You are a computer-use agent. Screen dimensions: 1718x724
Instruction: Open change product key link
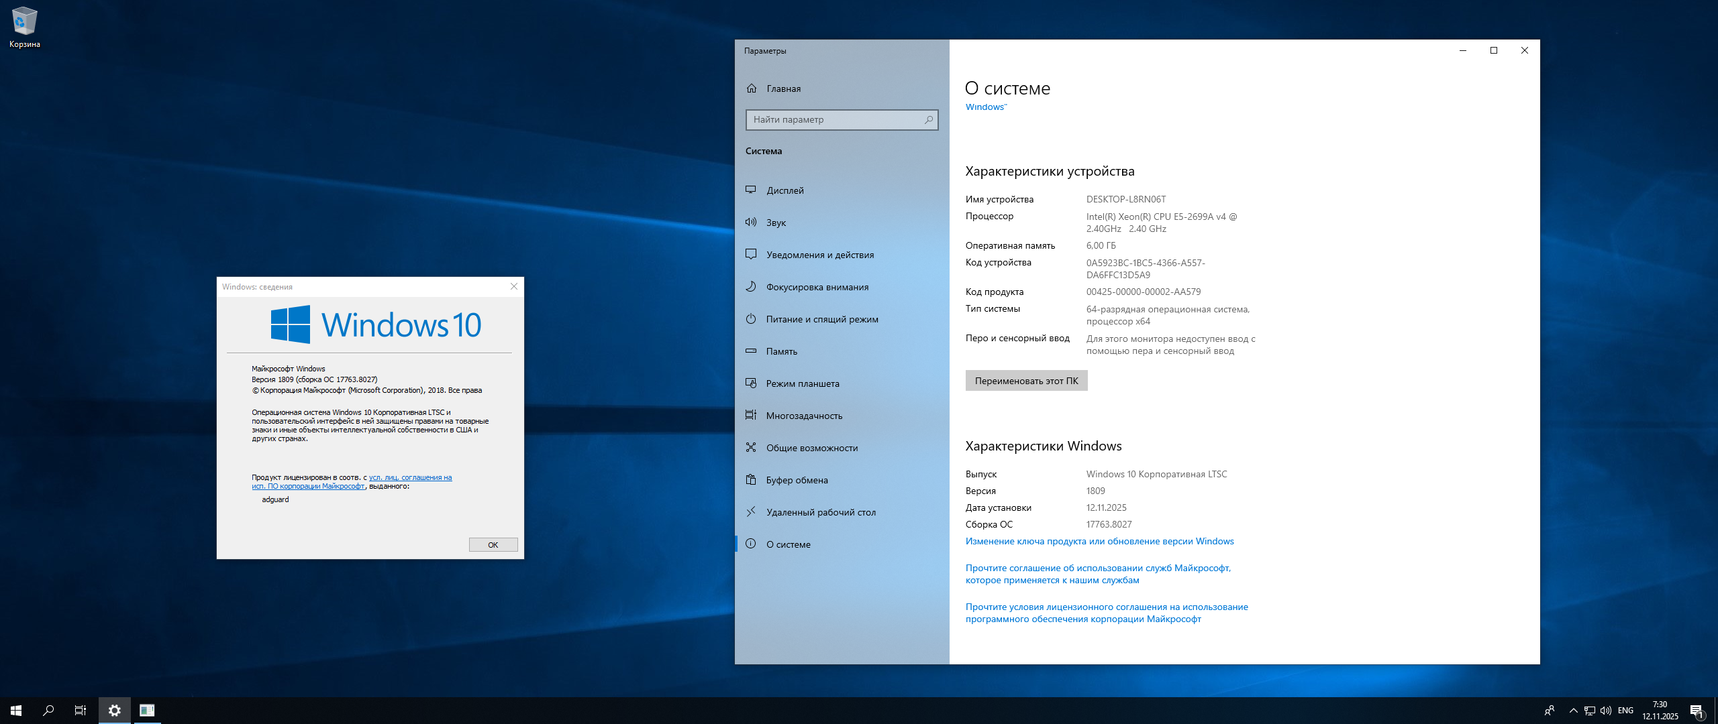1099,541
